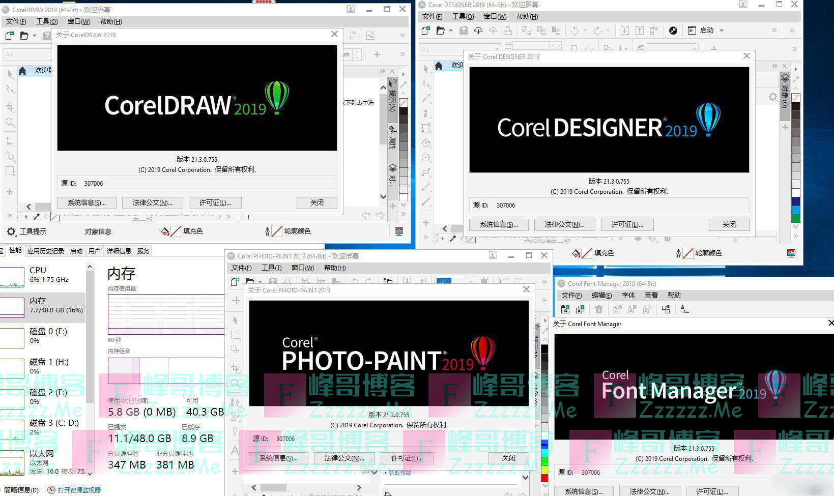
Task: Click Undo arrow in Corel DESIGNER toolbar
Action: tap(574, 31)
